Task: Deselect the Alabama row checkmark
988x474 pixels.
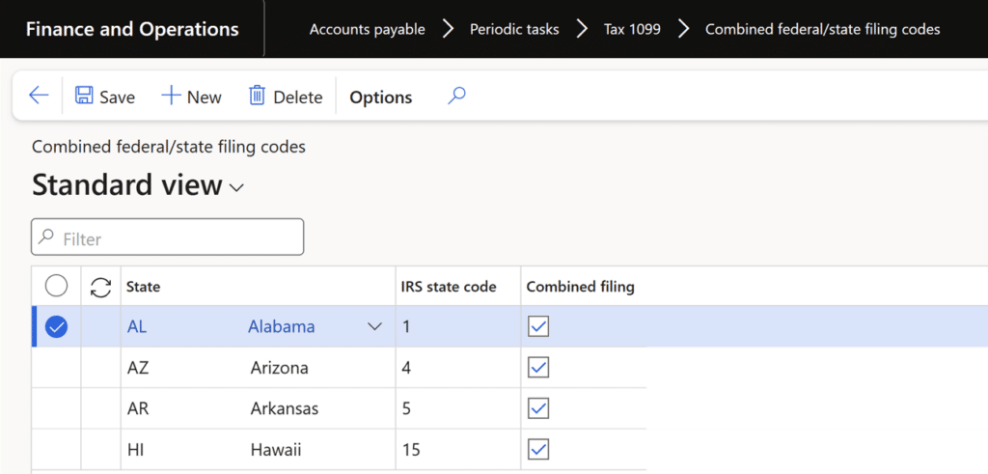Action: (x=57, y=327)
